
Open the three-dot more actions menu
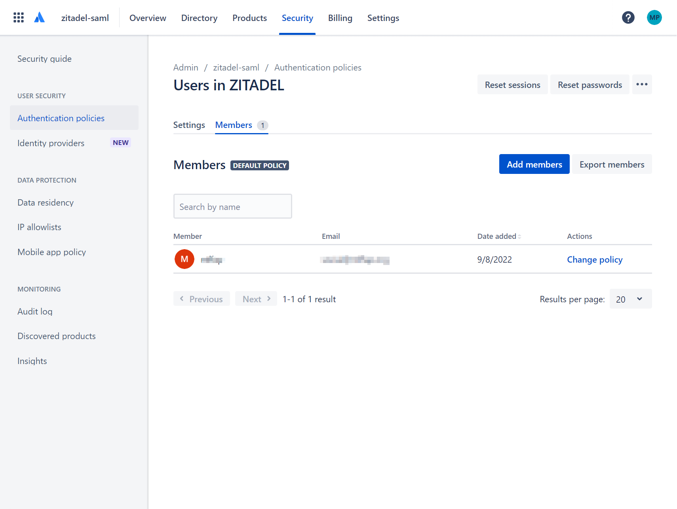tap(641, 84)
